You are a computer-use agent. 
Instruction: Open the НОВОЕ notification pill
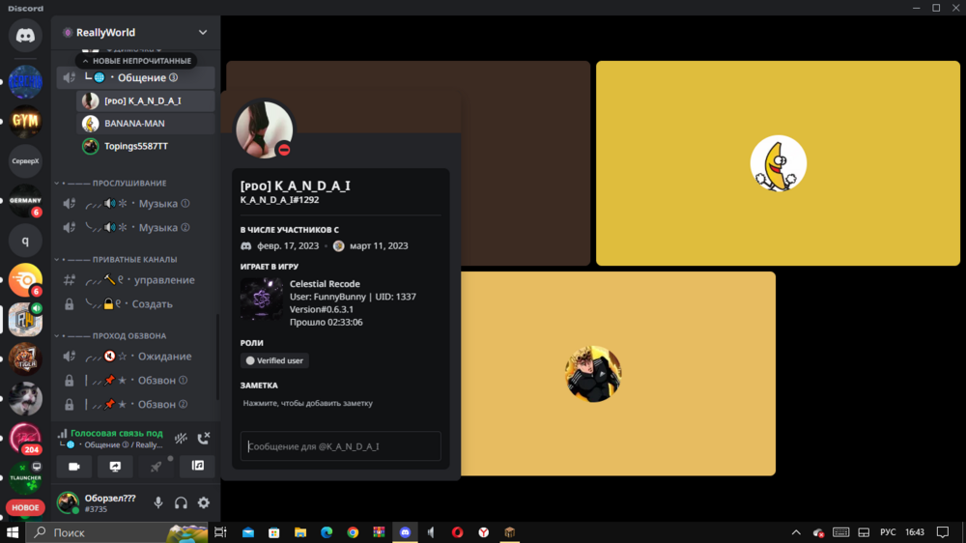pos(25,508)
